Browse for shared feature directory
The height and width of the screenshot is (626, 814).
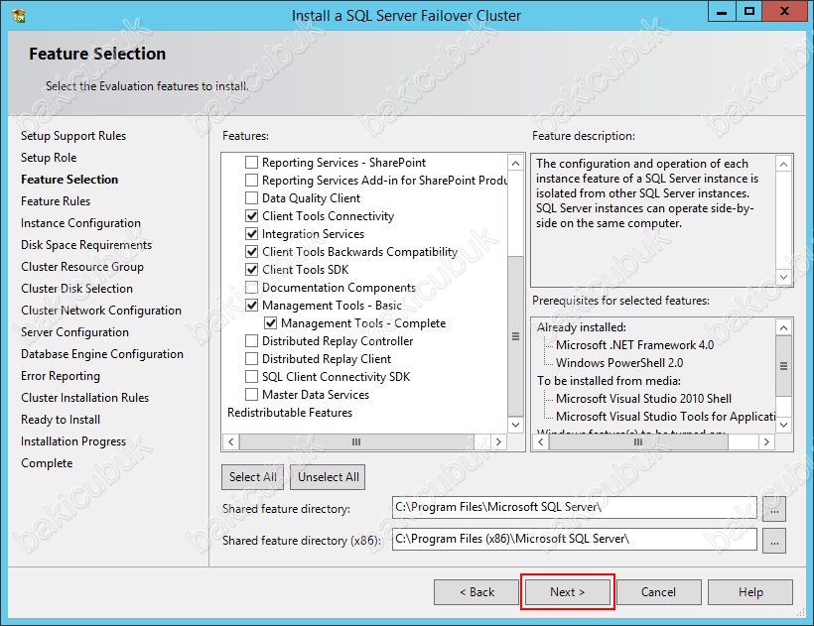pyautogui.click(x=774, y=509)
